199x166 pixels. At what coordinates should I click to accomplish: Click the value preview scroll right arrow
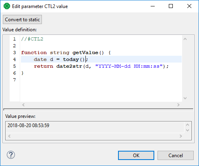pos(181,136)
